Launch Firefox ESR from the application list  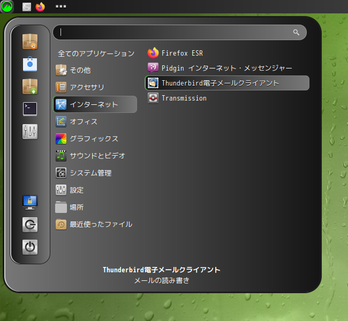pyautogui.click(x=227, y=53)
